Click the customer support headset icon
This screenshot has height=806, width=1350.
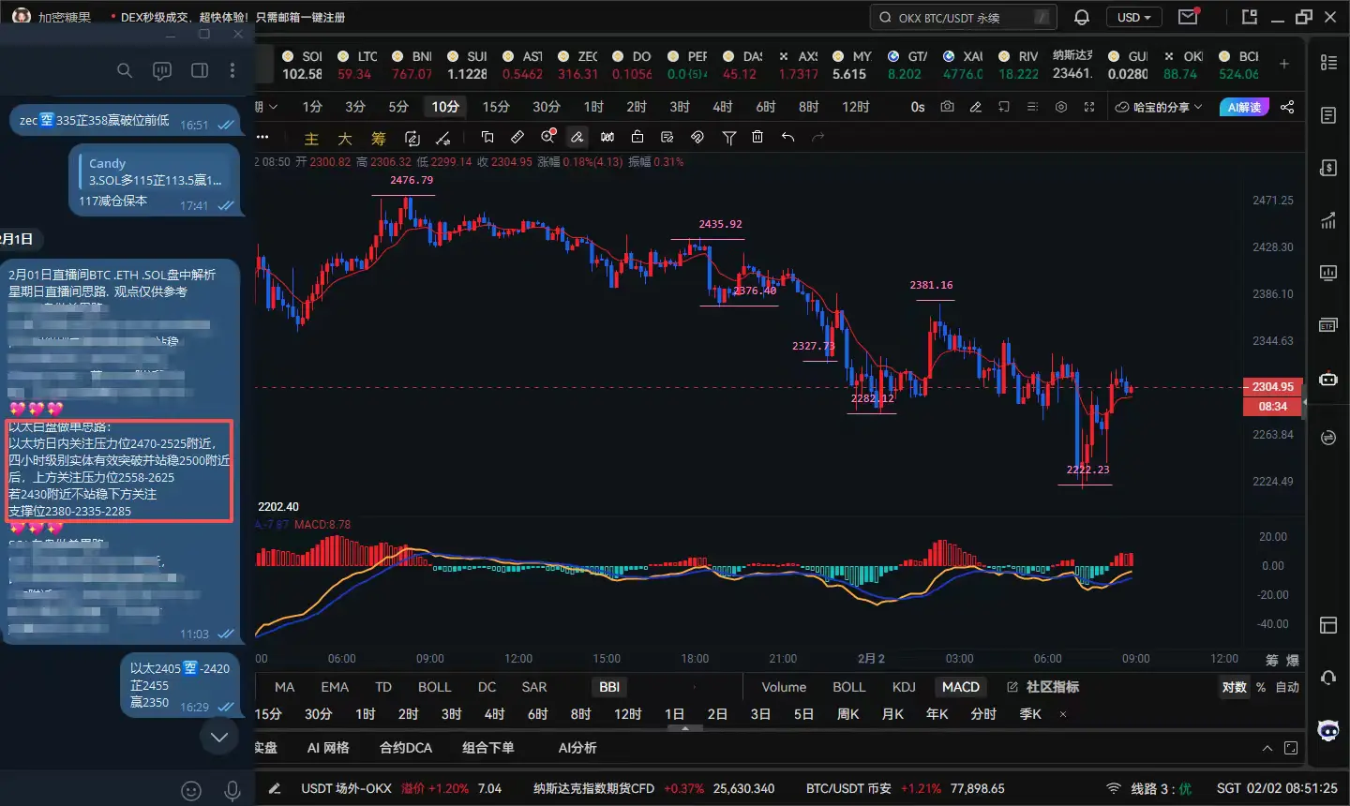[1328, 678]
